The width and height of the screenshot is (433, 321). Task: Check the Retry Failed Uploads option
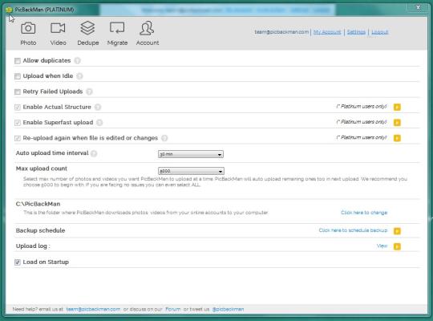coord(18,91)
